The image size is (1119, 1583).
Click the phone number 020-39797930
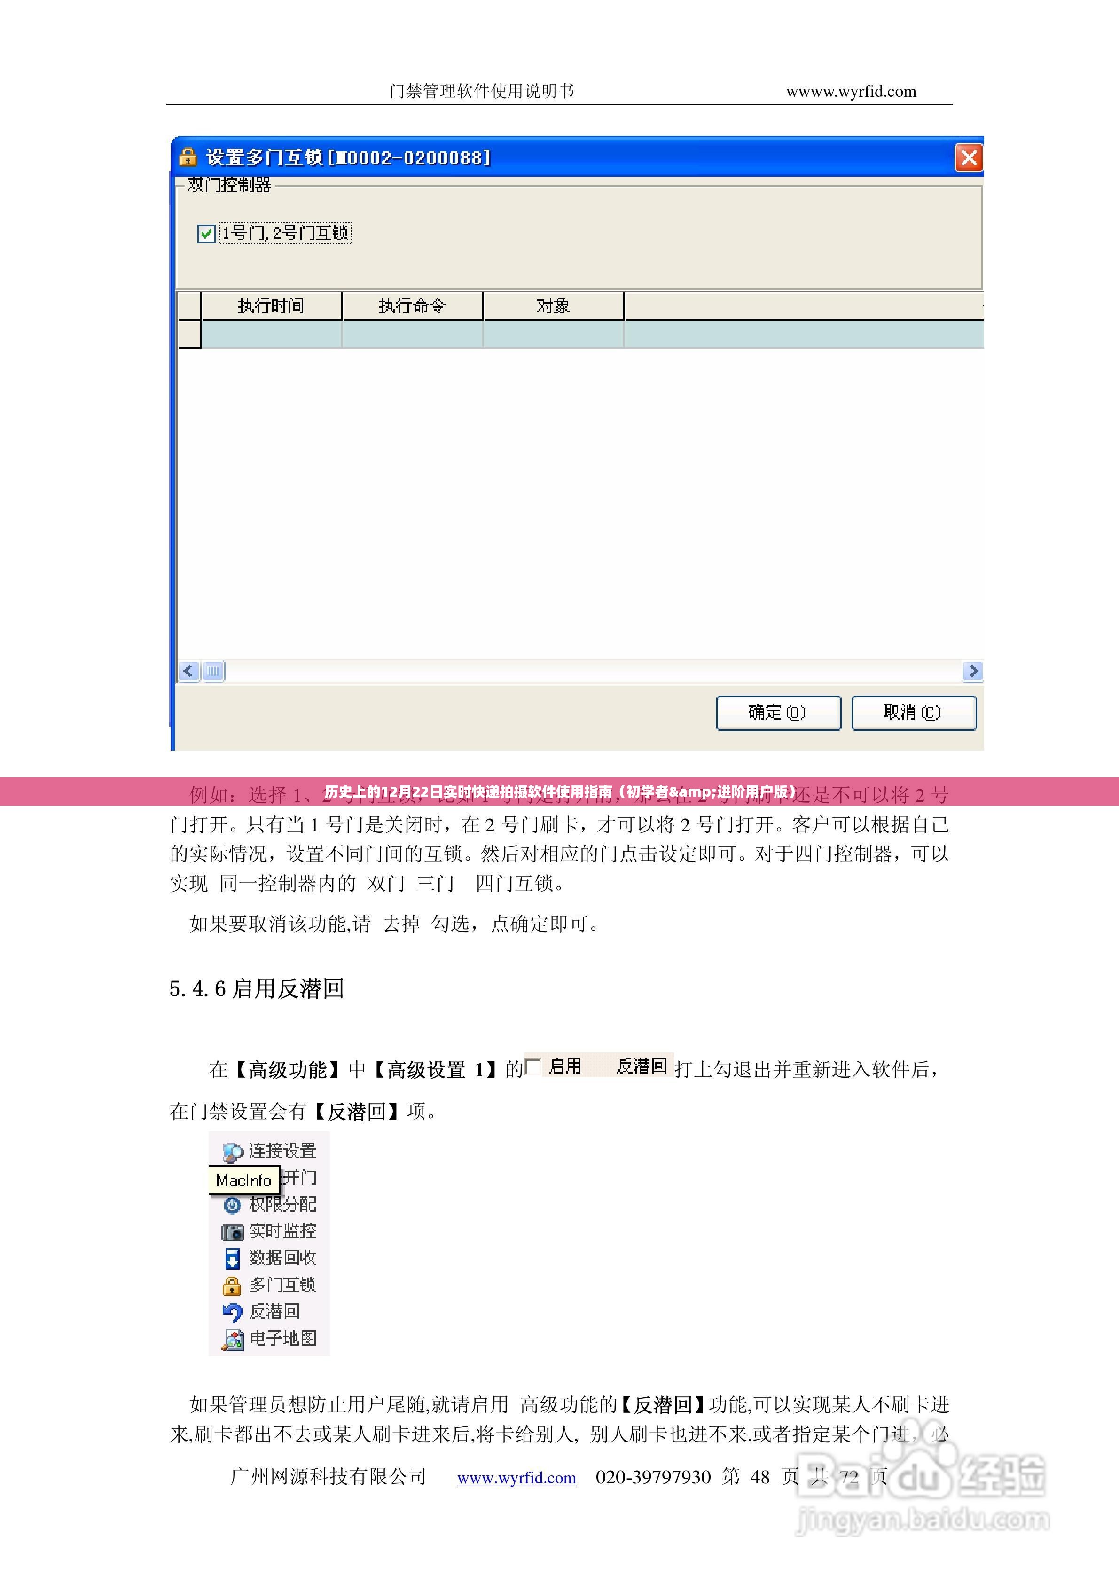pyautogui.click(x=653, y=1477)
